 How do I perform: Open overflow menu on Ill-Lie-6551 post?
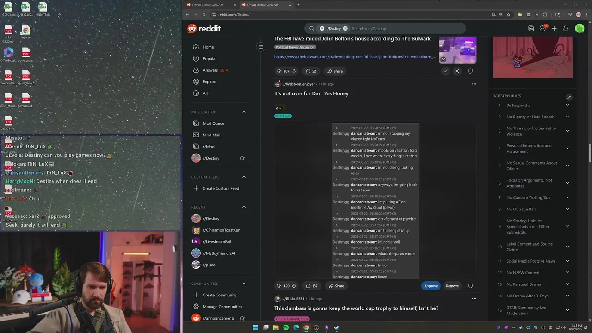[474, 299]
